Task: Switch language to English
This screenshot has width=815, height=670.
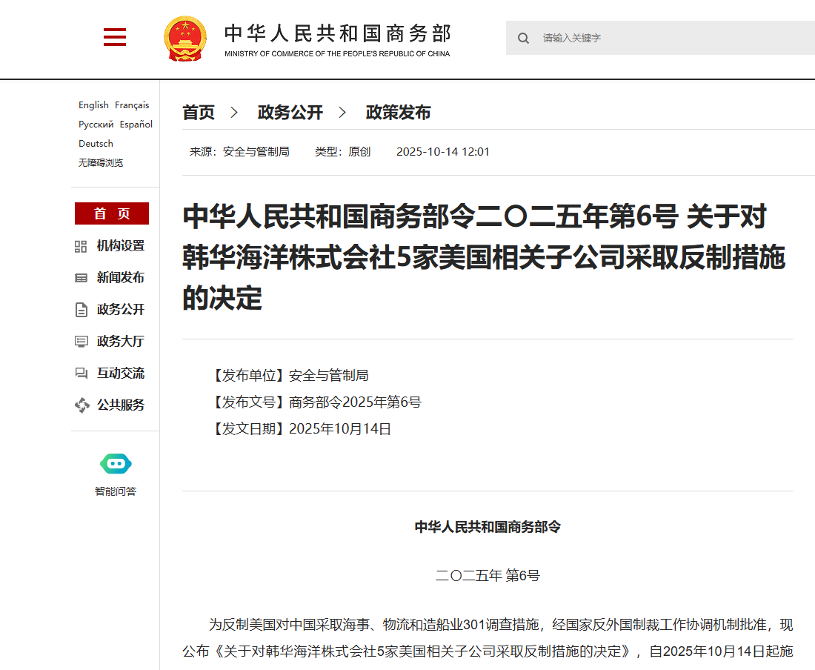Action: (x=93, y=105)
